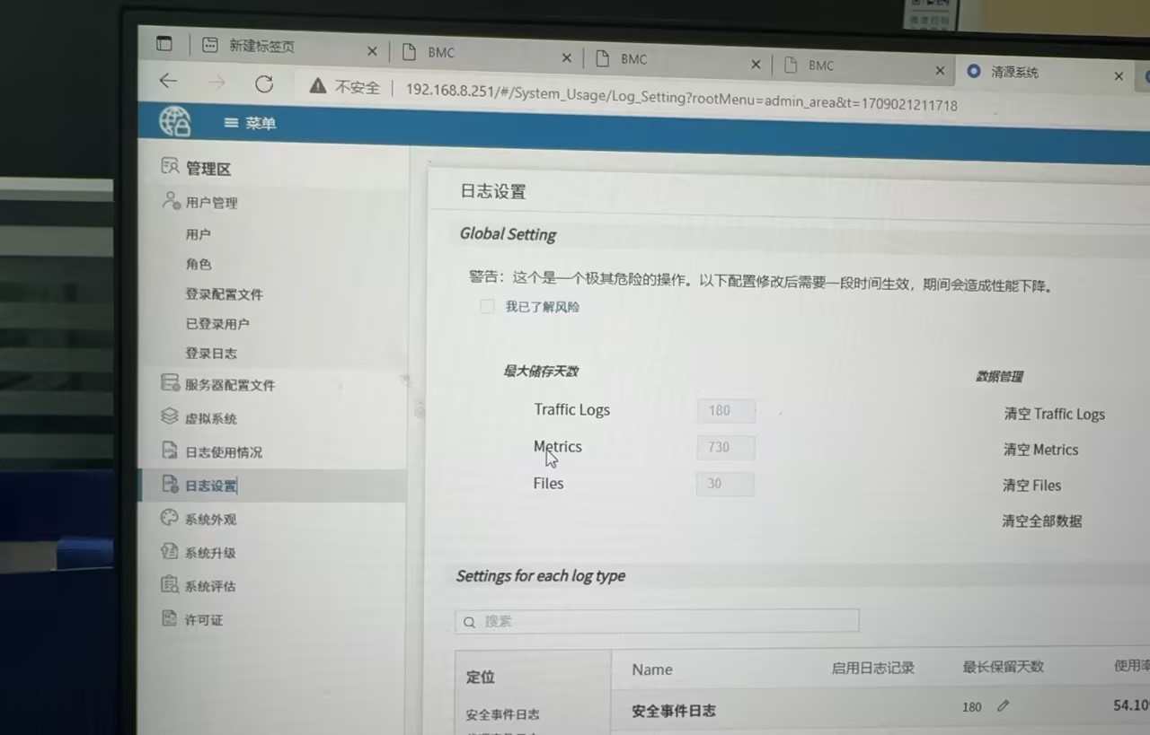Click the browser back arrow
The height and width of the screenshot is (735, 1150).
click(168, 82)
